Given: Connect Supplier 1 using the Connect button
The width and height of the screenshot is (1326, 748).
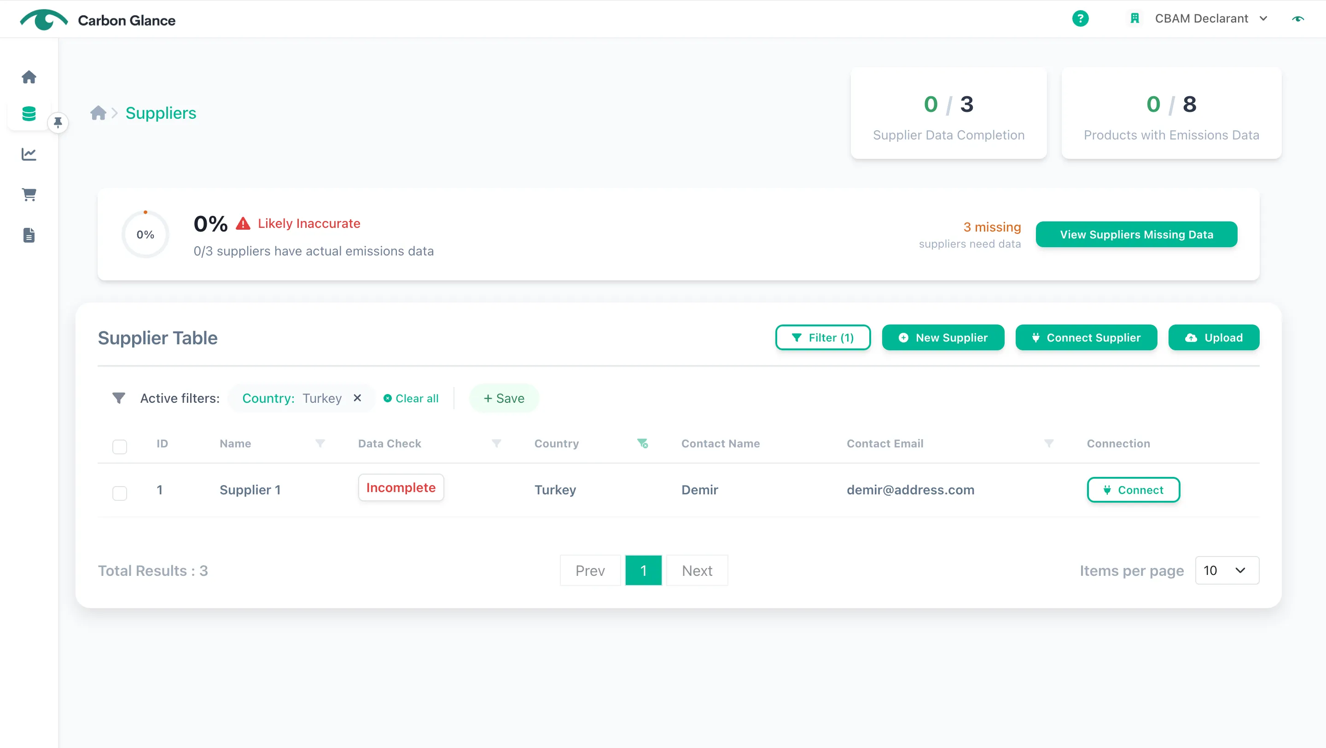Looking at the screenshot, I should click(1133, 490).
